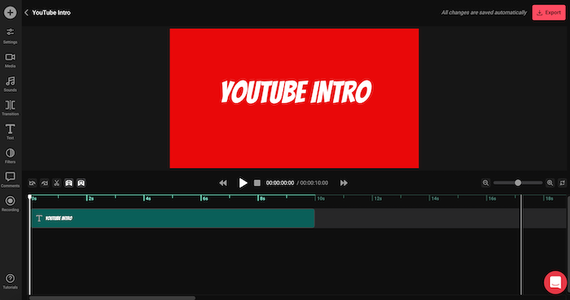Image resolution: width=570 pixels, height=300 pixels.
Task: Open the Media library panel
Action: [x=10, y=60]
